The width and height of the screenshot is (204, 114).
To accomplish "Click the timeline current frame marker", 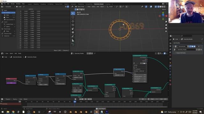I will (75, 102).
